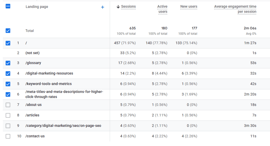Screen dimensions: 270x146
Task: Check the /about-us row checkbox
Action: pos(8,105)
